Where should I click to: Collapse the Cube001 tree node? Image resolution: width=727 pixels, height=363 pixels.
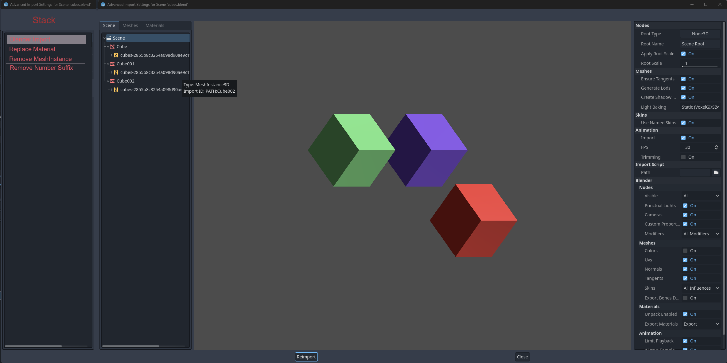click(x=108, y=64)
